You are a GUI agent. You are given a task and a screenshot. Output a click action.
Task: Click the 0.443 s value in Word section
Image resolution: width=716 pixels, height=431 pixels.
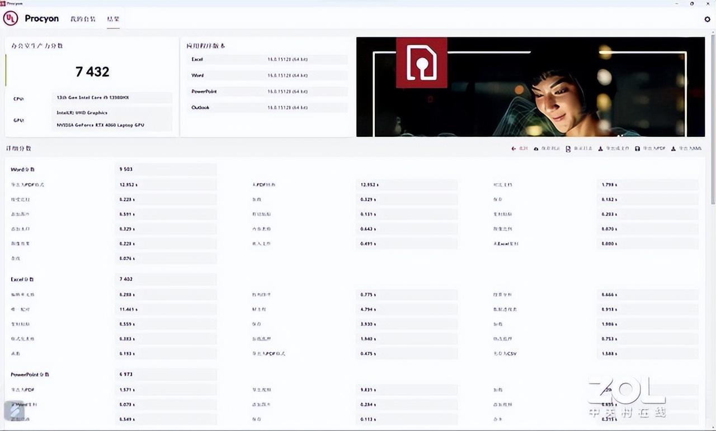click(368, 229)
